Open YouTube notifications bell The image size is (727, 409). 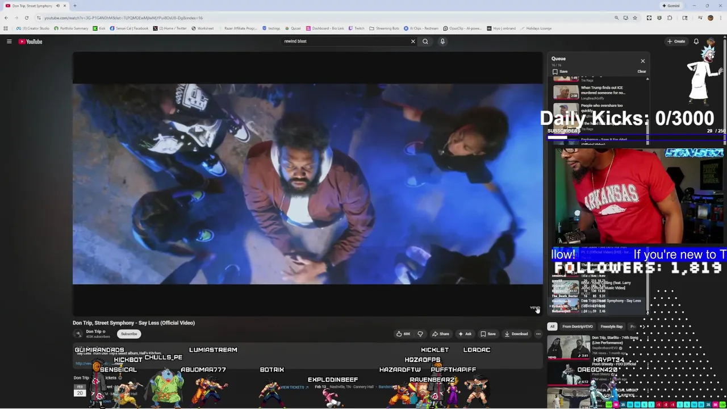click(696, 41)
